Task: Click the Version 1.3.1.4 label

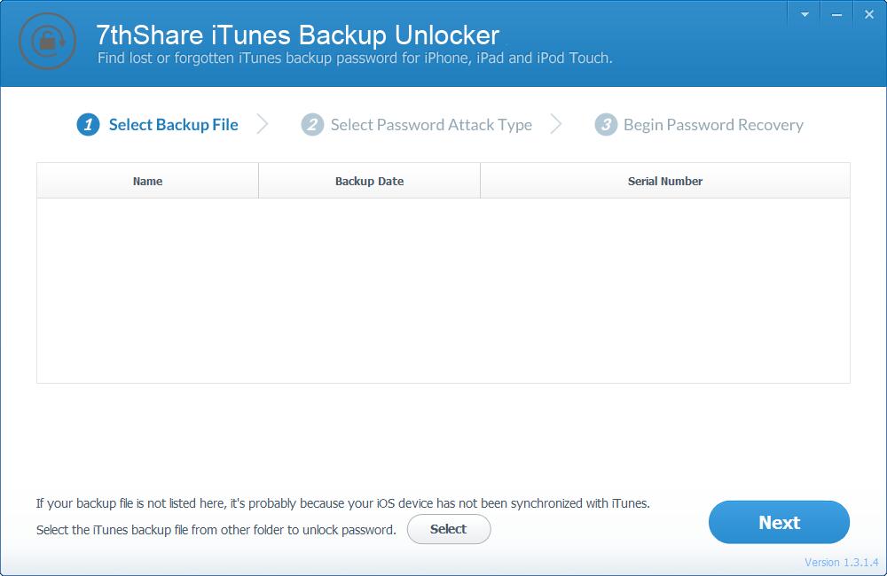Action: tap(841, 563)
